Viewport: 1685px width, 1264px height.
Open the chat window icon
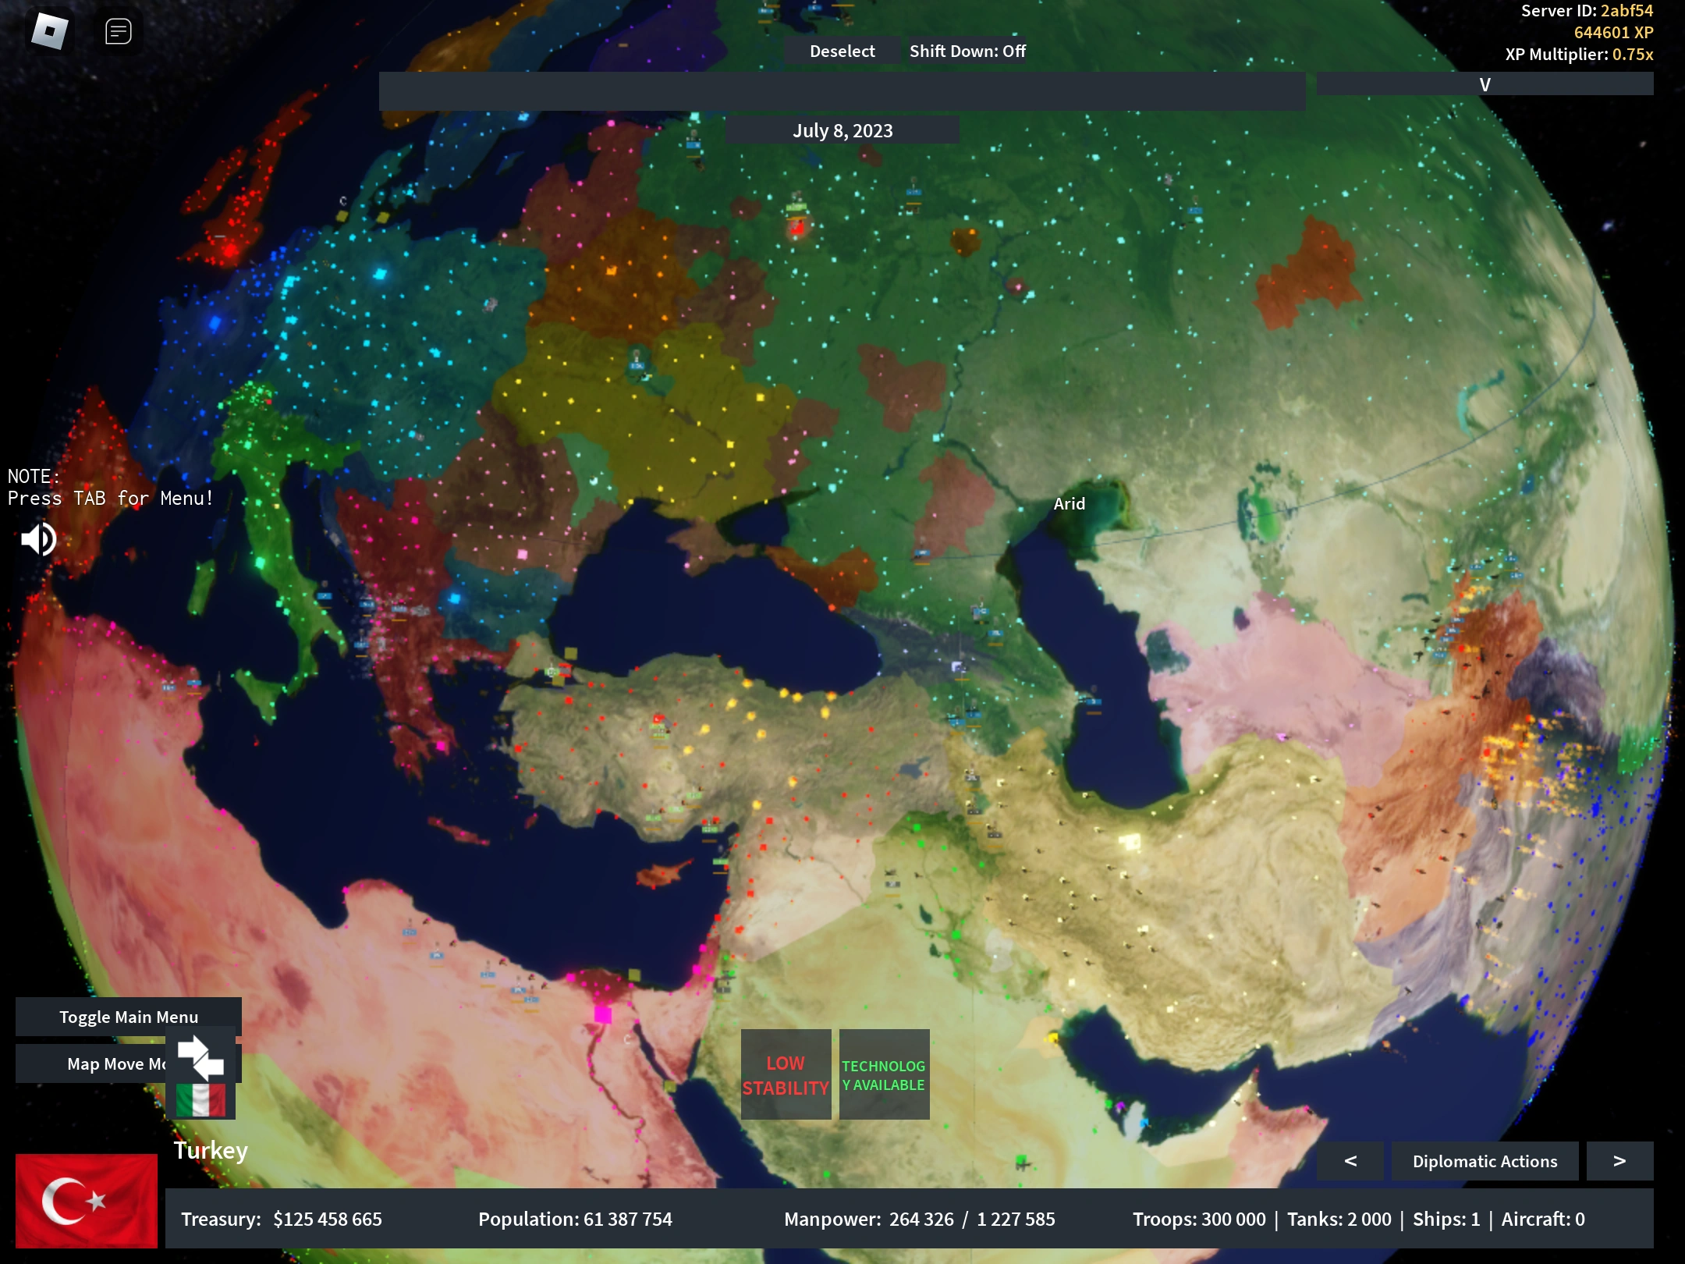pyautogui.click(x=119, y=32)
